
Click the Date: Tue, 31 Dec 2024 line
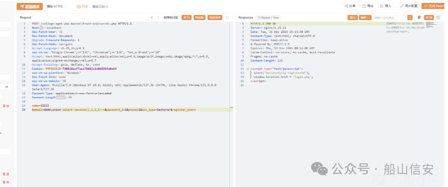click(280, 32)
